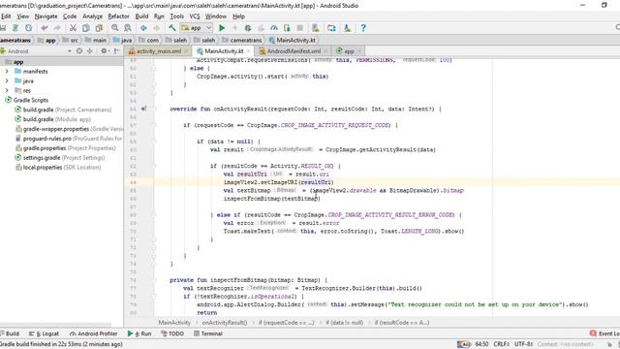Click the Cut scissors icon
This screenshot has width=620, height=349.
click(x=73, y=28)
